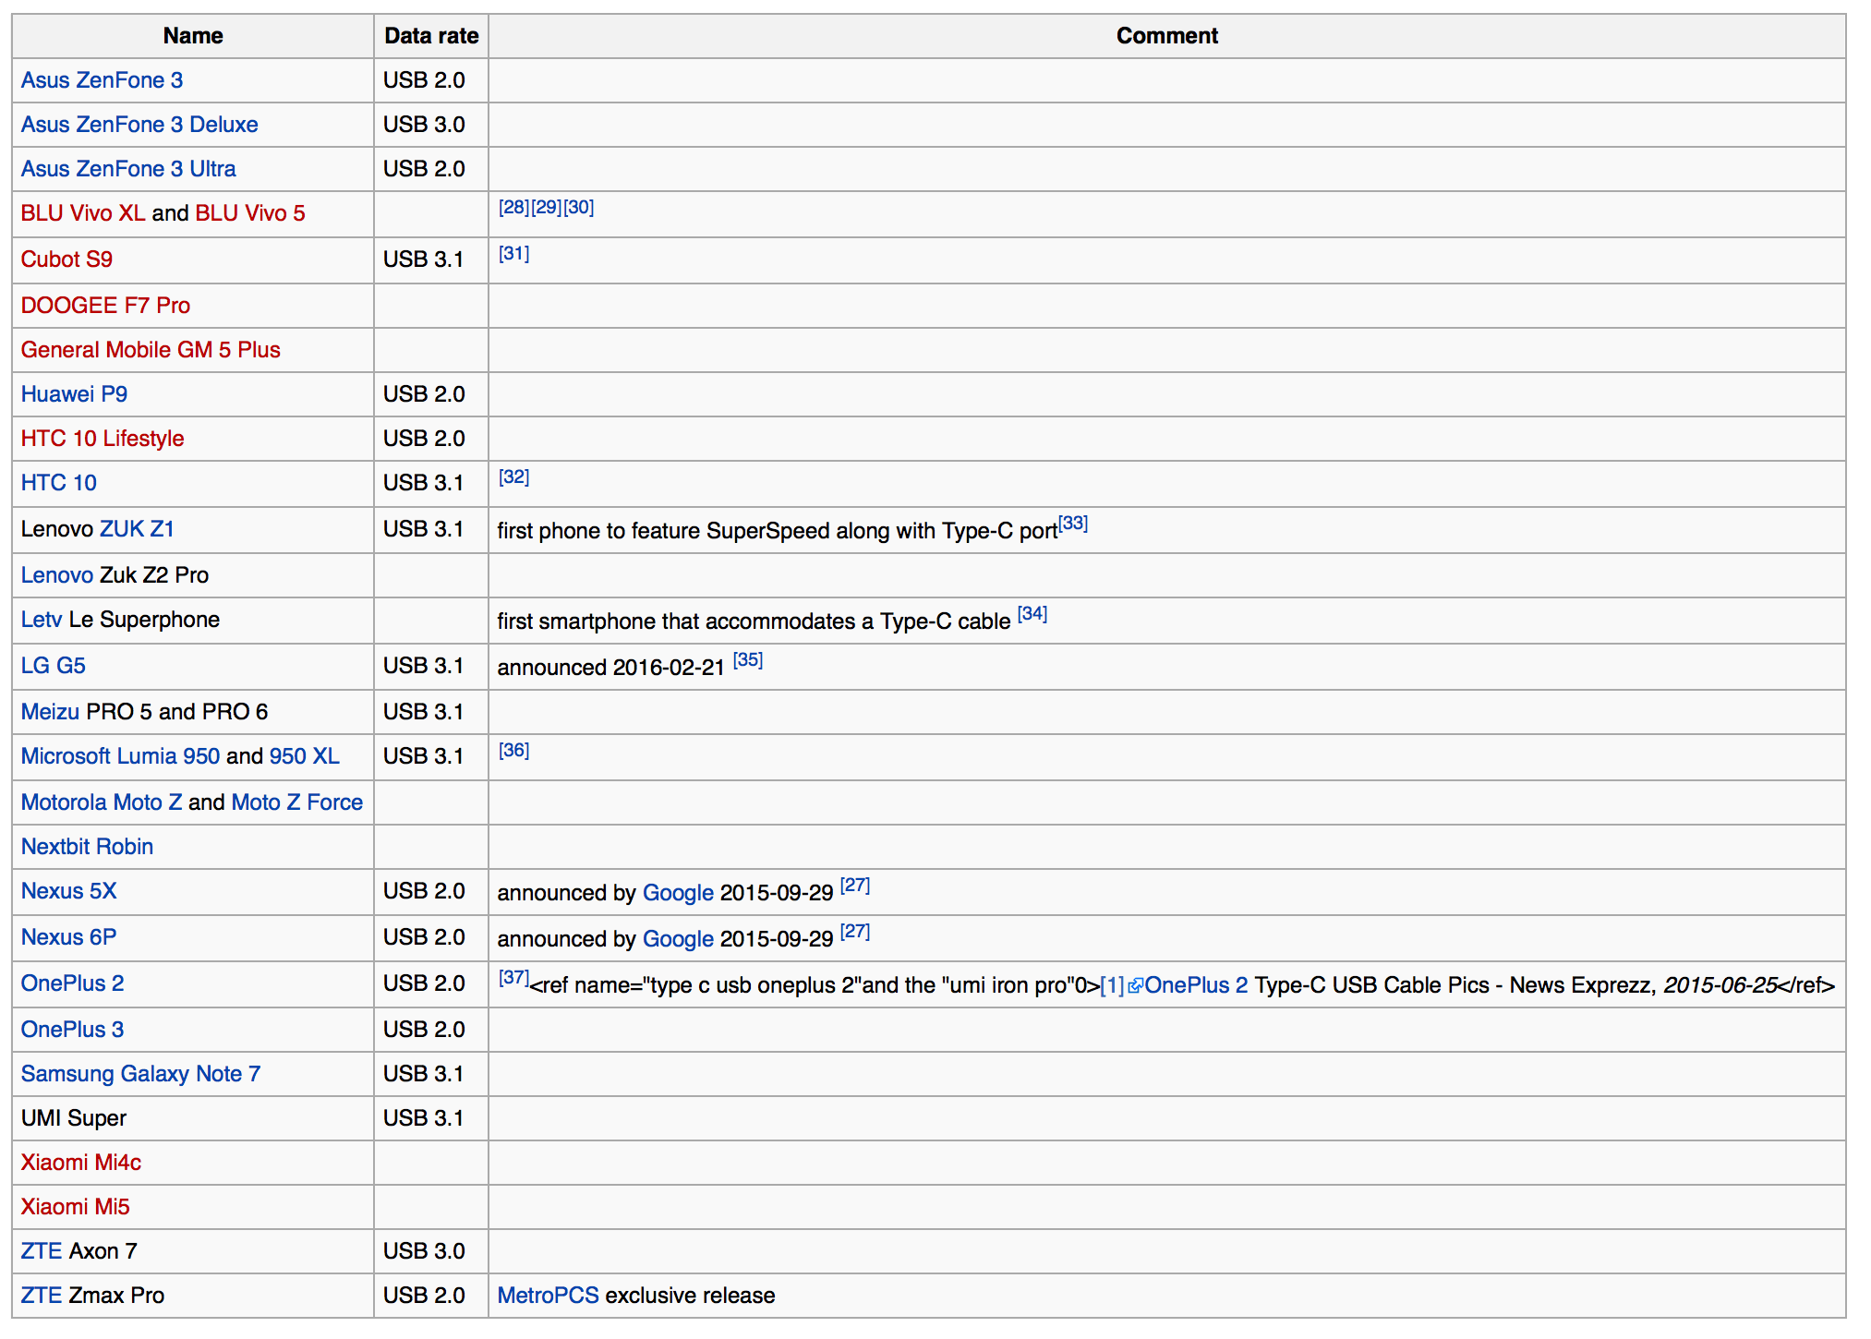Click 'first phone to feature SuperSpeed' text
Image resolution: width=1871 pixels, height=1339 pixels.
point(663,531)
